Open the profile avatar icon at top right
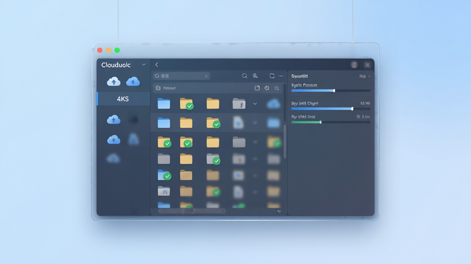Viewport: 471px width, 264px height. (354, 65)
